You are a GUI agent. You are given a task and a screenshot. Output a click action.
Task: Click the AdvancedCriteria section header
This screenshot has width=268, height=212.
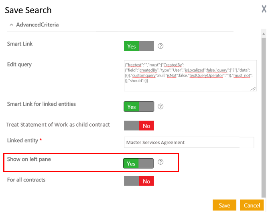coord(37,25)
